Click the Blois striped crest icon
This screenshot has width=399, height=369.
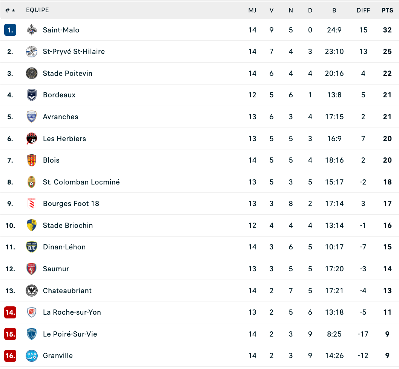point(32,160)
